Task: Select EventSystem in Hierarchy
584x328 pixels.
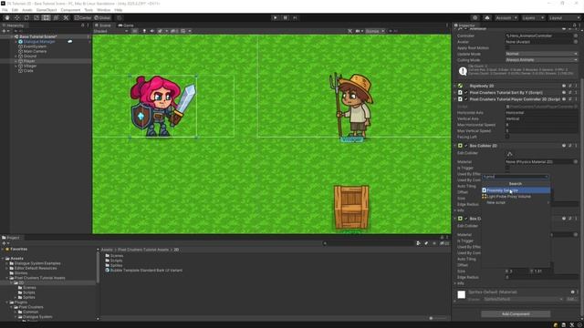Action: 35,46
